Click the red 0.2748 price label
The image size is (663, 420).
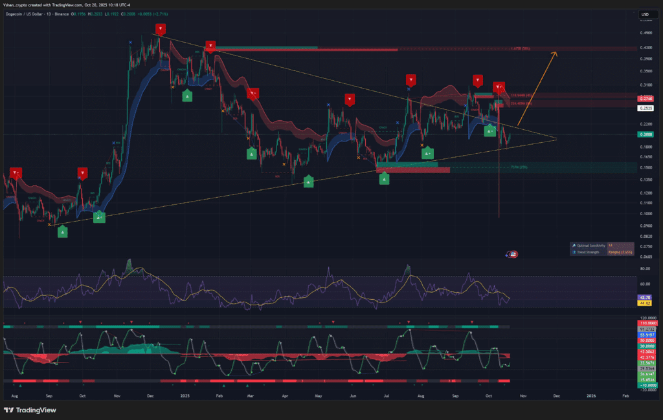(646, 99)
